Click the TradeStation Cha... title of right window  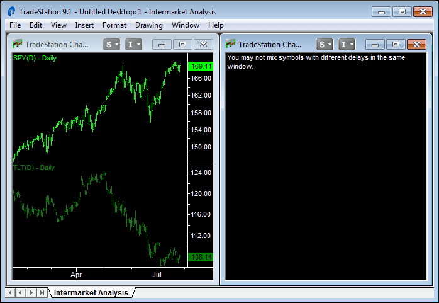pos(270,45)
